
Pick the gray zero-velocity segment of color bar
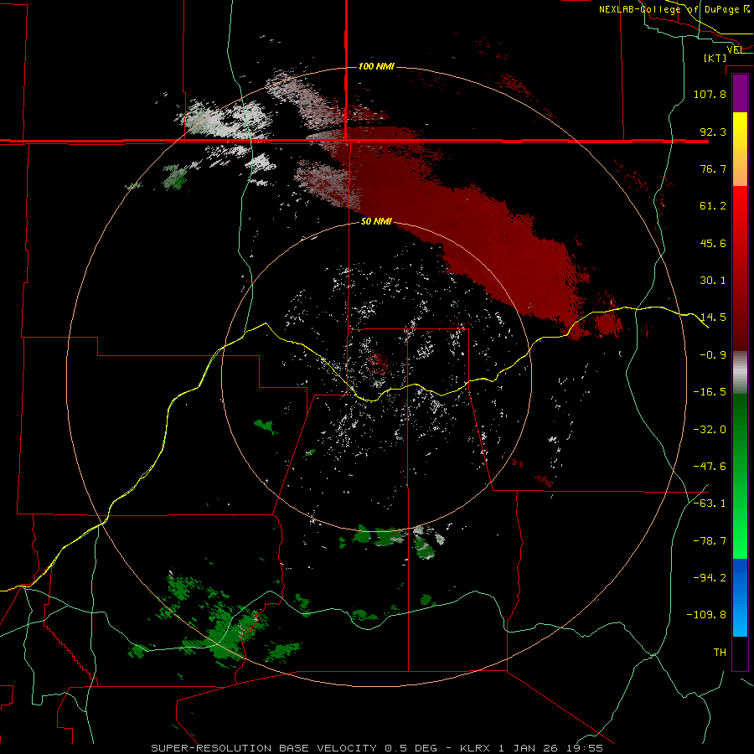(x=740, y=373)
